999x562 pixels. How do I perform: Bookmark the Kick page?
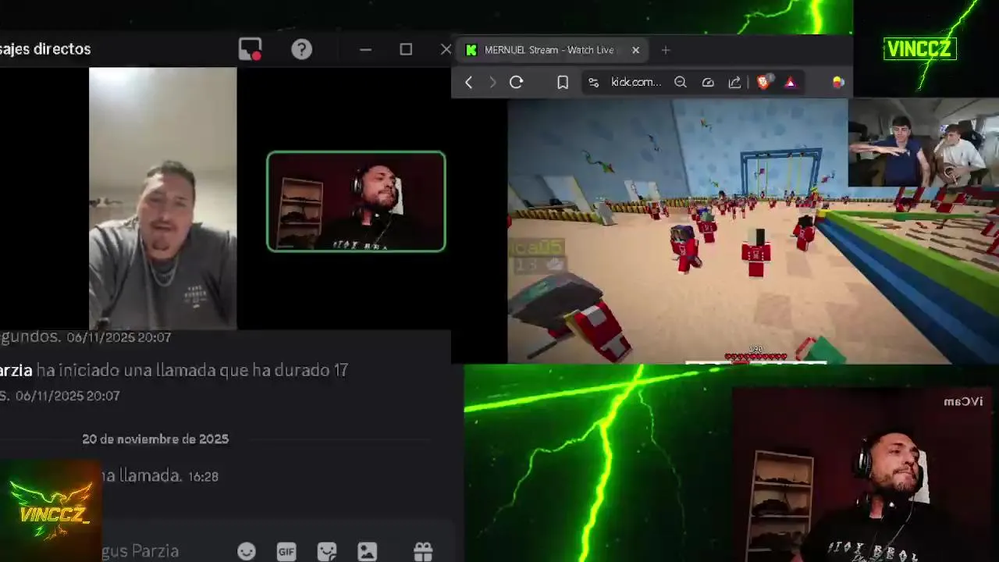coord(563,82)
